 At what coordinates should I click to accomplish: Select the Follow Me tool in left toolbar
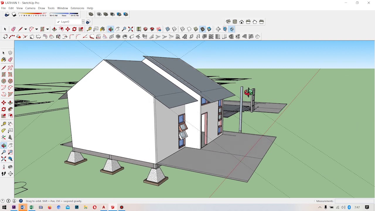10,109
